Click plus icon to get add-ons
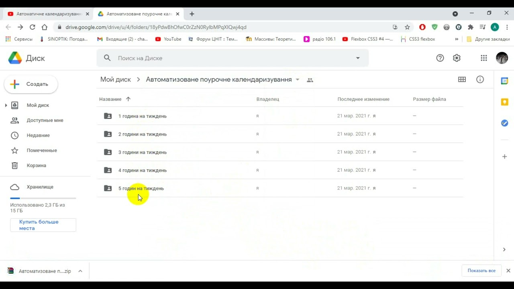 point(505,157)
